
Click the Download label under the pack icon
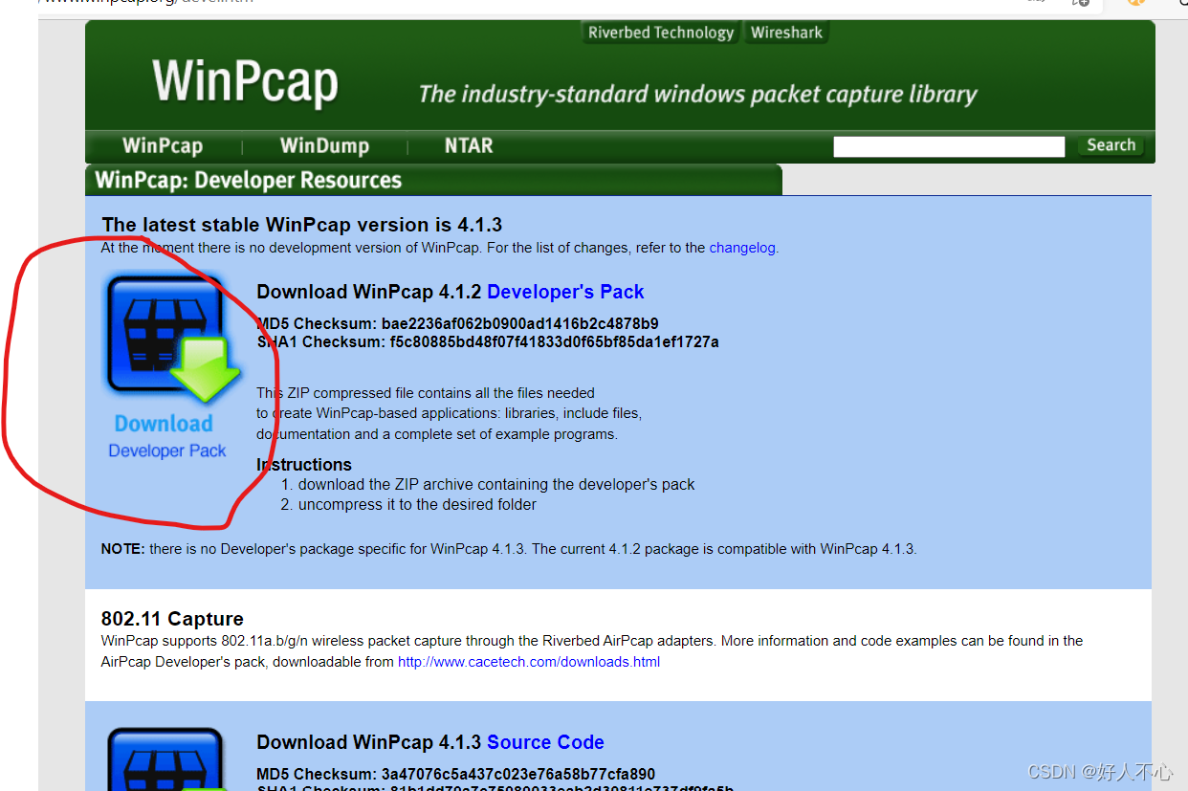click(x=164, y=424)
